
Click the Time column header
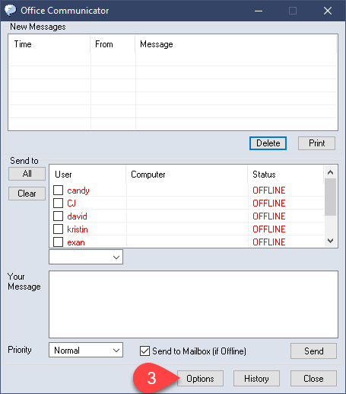(x=49, y=44)
